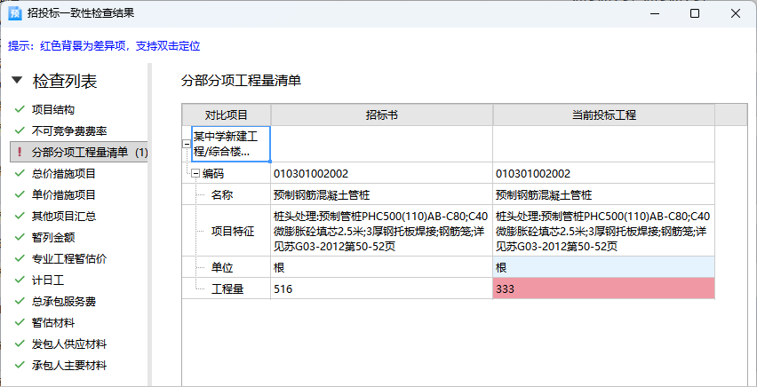Image resolution: width=757 pixels, height=387 pixels.
Task: Collapse the 检查列表 triangle
Action: (x=17, y=82)
